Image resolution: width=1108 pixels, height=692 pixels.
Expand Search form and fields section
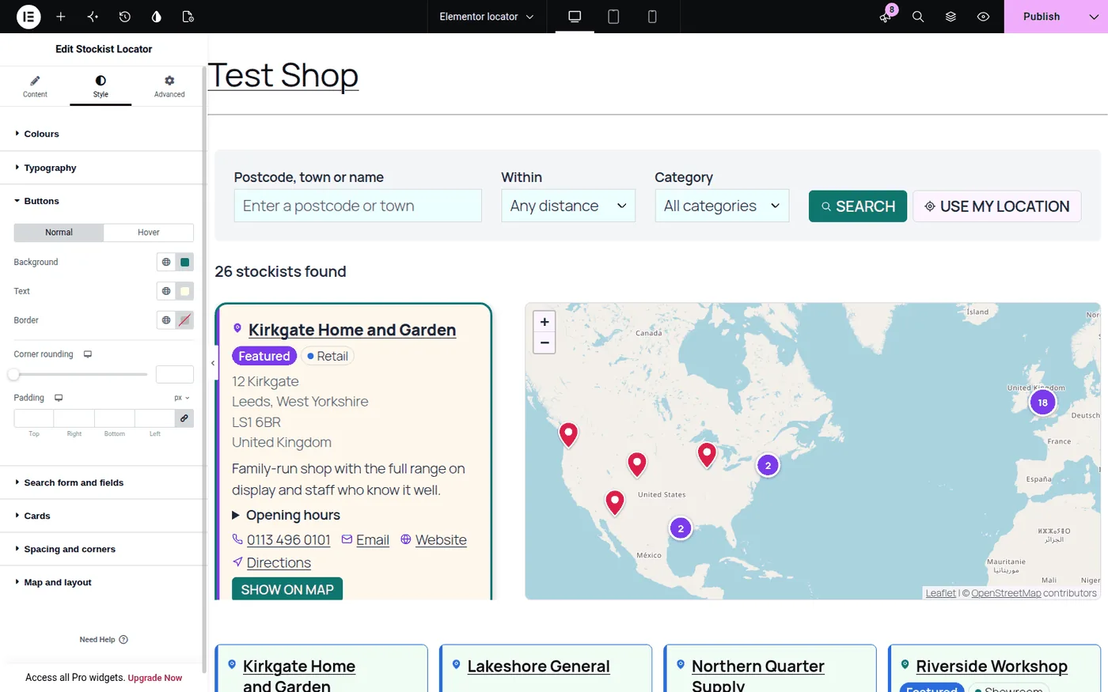coord(103,482)
